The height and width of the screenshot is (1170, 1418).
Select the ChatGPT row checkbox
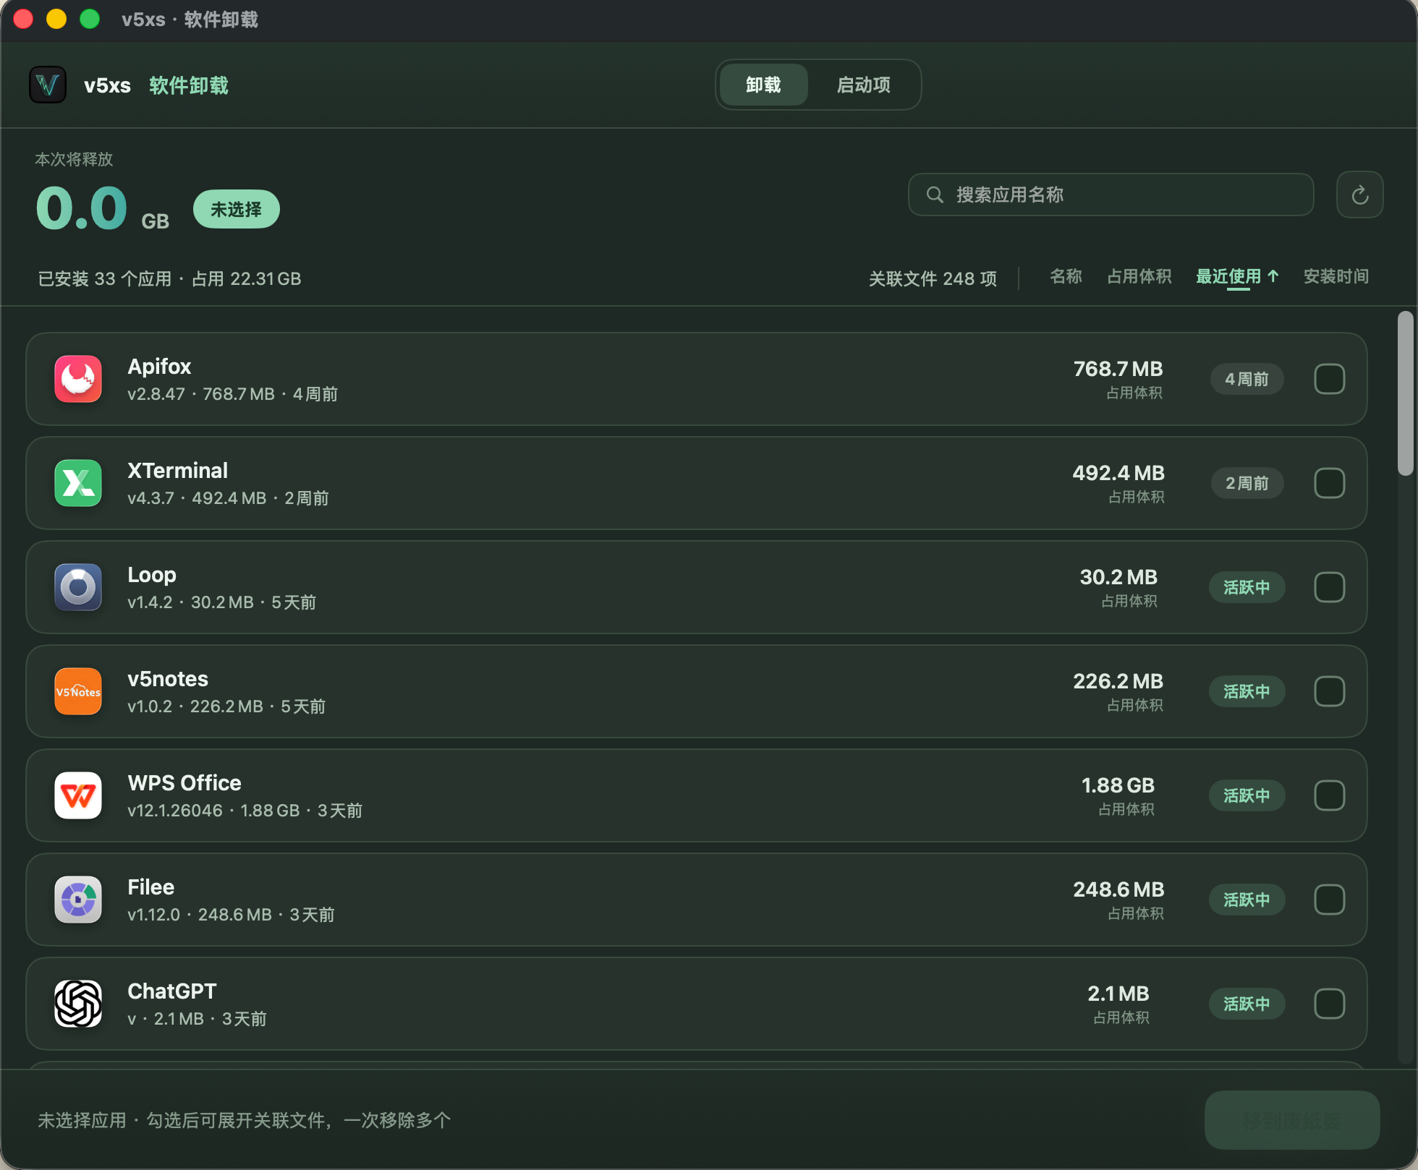click(x=1329, y=1004)
